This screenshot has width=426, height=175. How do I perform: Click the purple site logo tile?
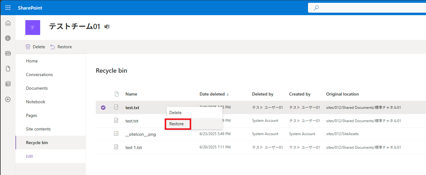[33, 28]
